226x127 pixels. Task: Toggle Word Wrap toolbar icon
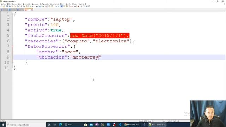(x=56, y=6)
